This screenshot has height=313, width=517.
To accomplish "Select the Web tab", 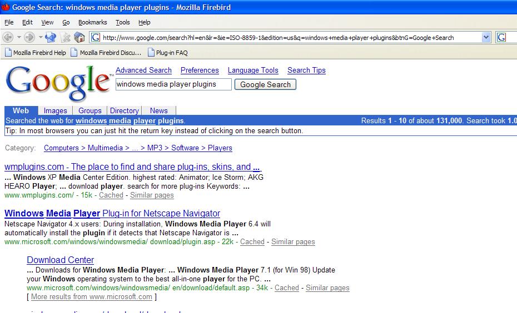I will click(21, 110).
